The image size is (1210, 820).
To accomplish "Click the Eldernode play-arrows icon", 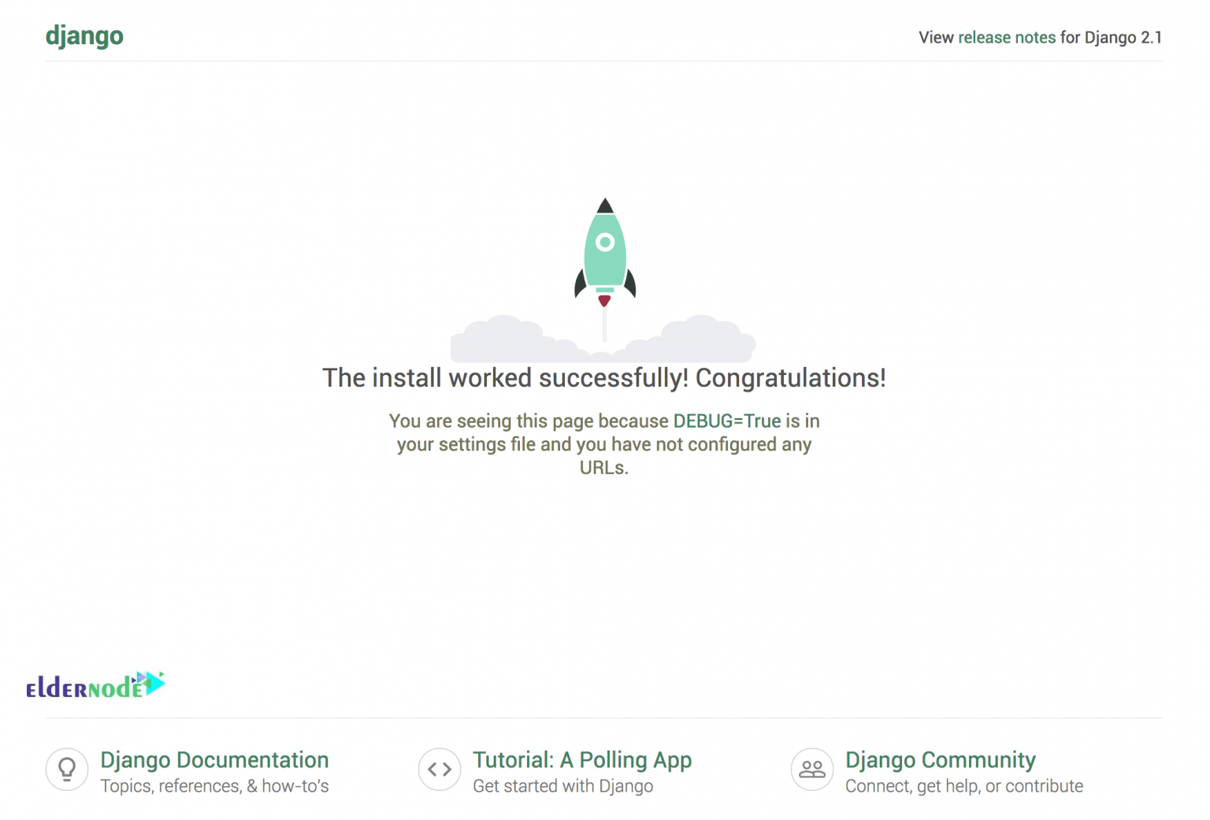I will click(151, 682).
